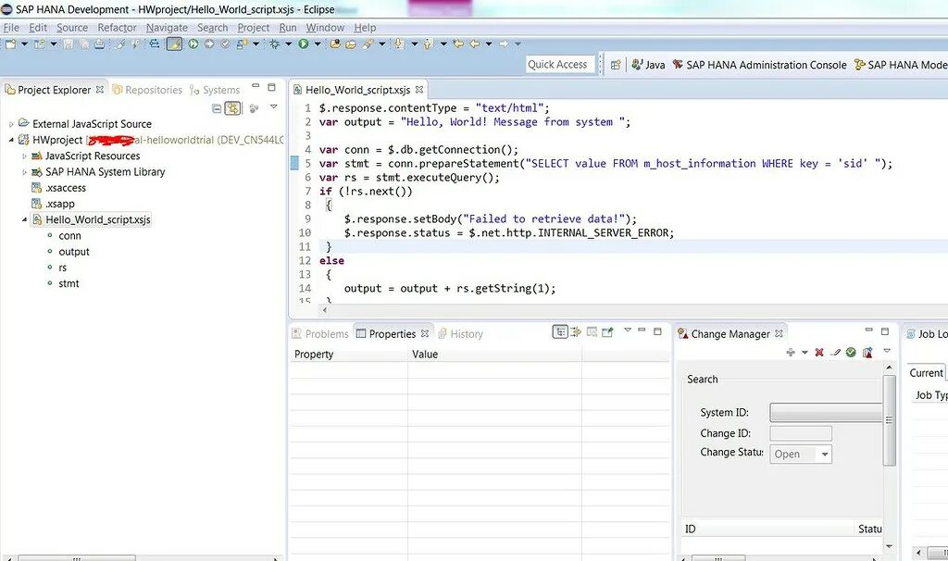The width and height of the screenshot is (948, 561).
Task: Switch to the Problems tab
Action: pyautogui.click(x=320, y=333)
